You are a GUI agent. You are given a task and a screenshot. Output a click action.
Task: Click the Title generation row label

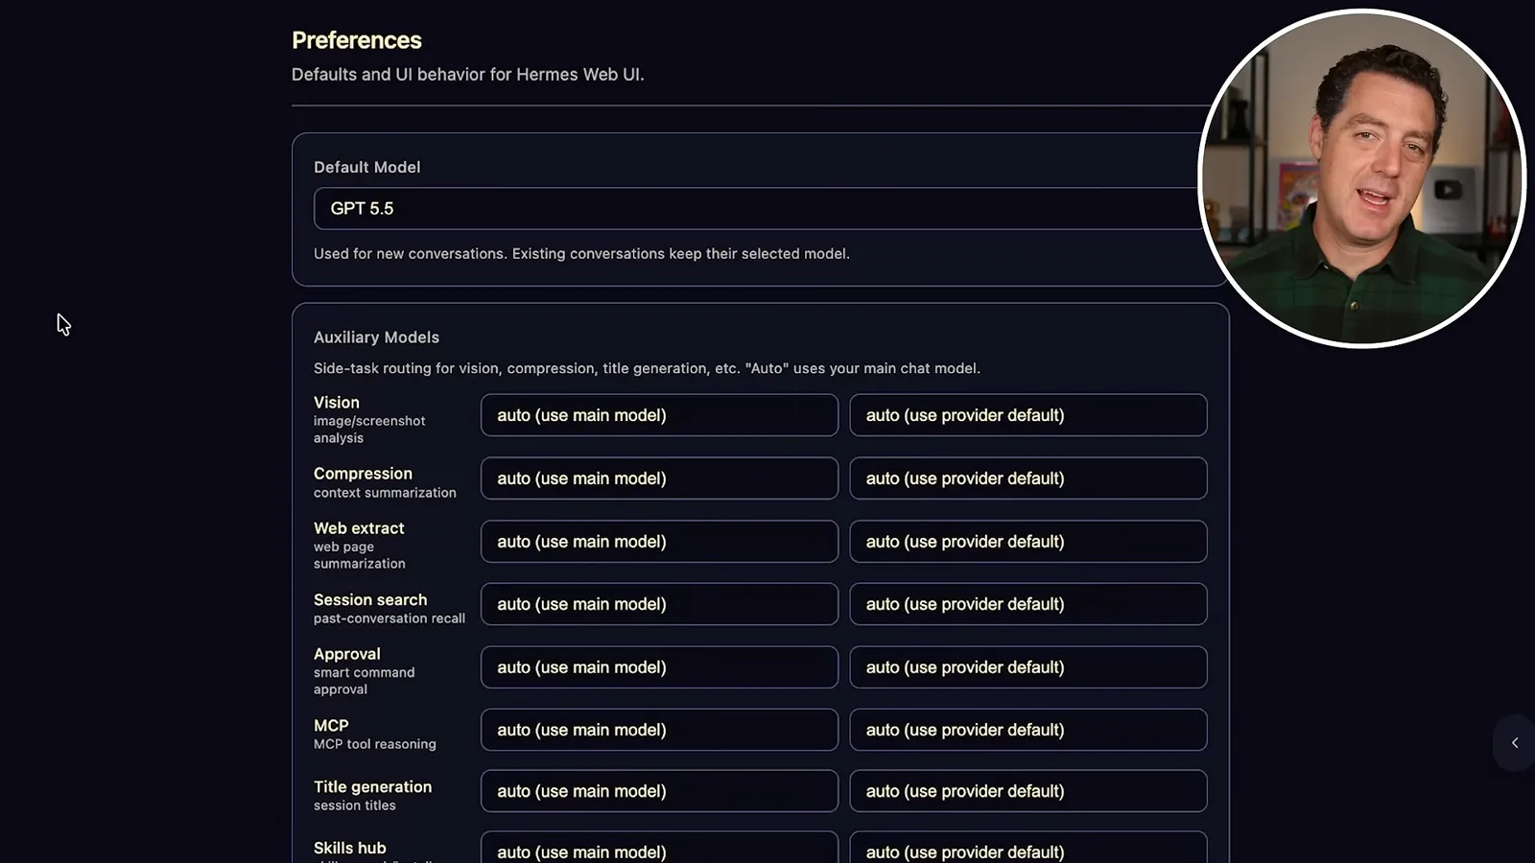(x=372, y=787)
